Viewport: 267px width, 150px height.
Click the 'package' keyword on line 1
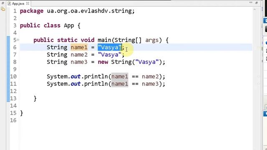pos(32,11)
